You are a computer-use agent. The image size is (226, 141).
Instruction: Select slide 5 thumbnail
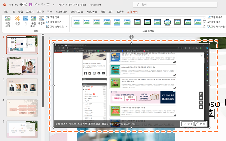(22, 129)
